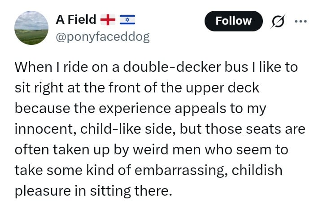Open the A Field display name link
Screen dimensions: 323x206
click(76, 20)
